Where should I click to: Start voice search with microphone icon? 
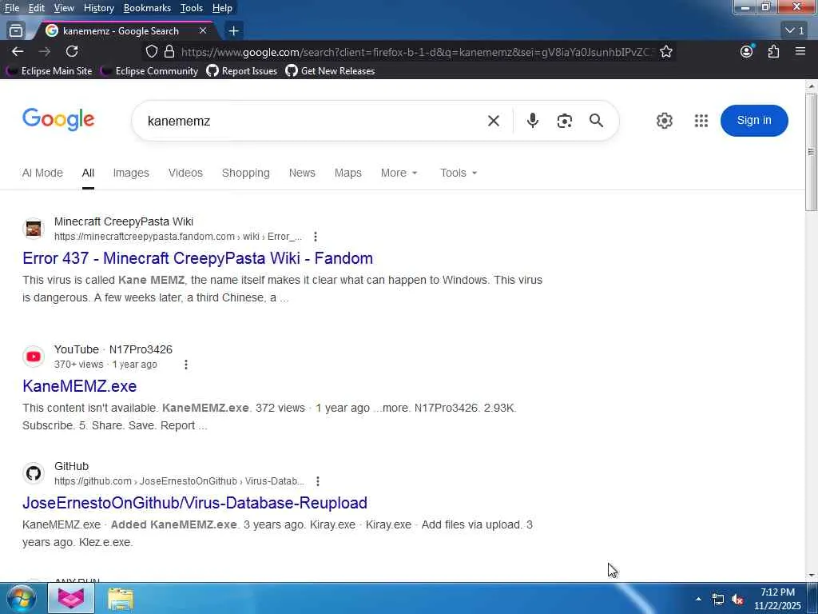pos(532,121)
